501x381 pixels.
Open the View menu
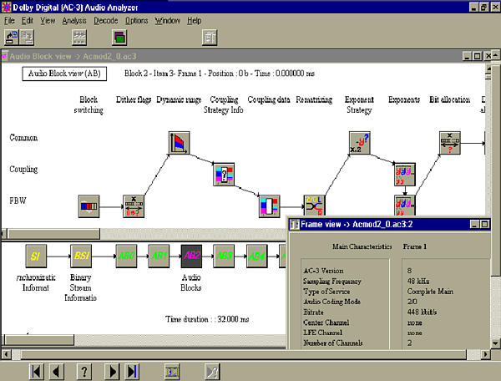pos(48,21)
